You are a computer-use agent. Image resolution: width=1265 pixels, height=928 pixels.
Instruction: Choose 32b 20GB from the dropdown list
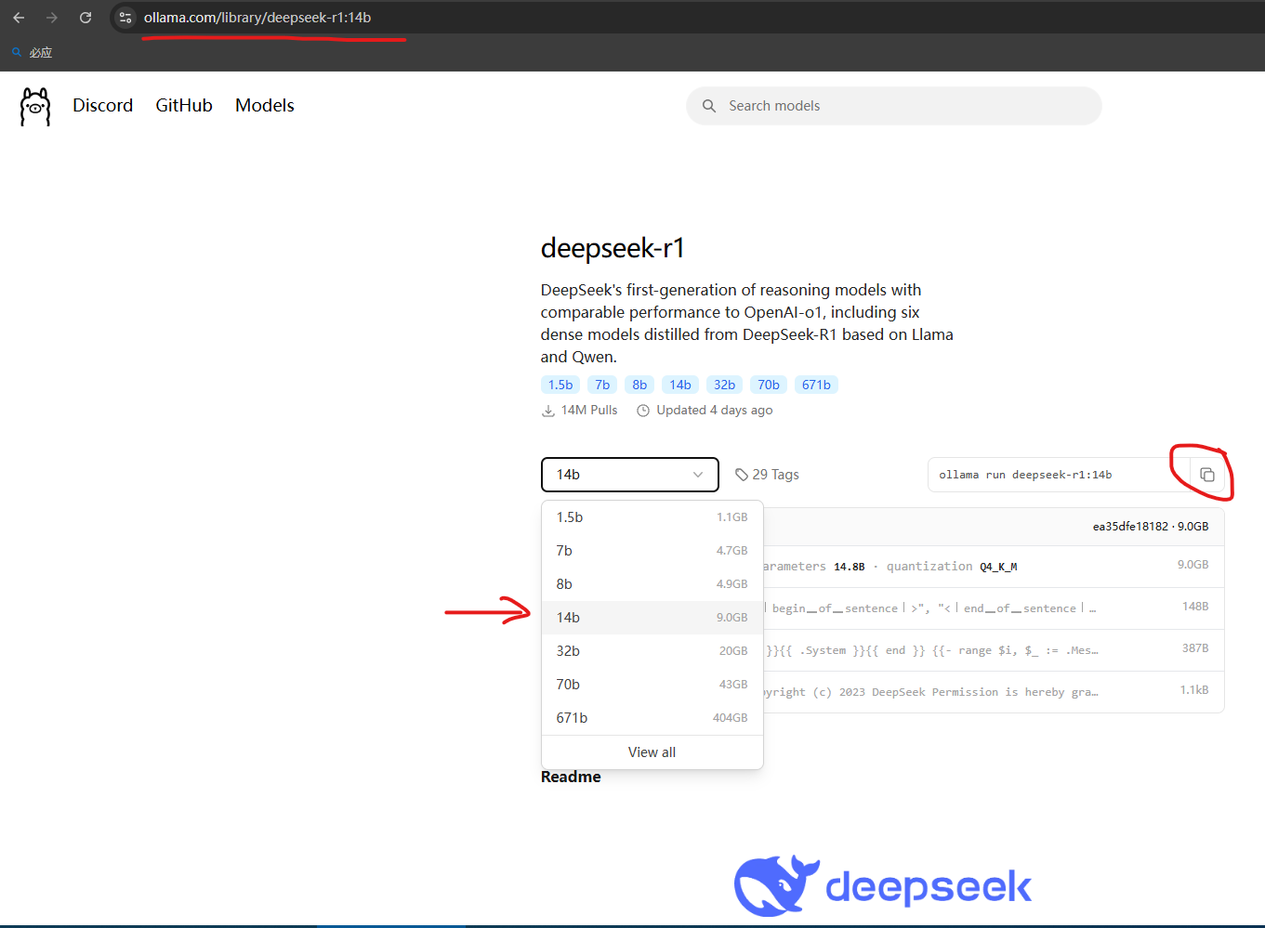[x=652, y=651]
